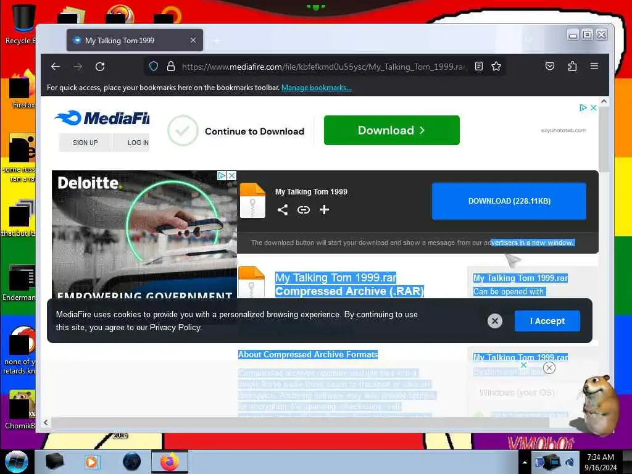Select the My Talking Tom 1999 tab
Viewport: 632px width, 474px height.
(x=135, y=40)
